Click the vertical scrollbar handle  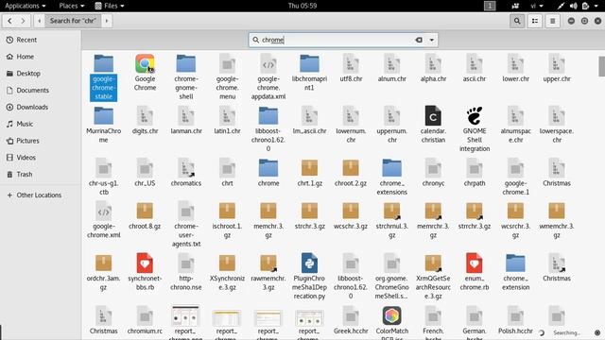tap(601, 66)
